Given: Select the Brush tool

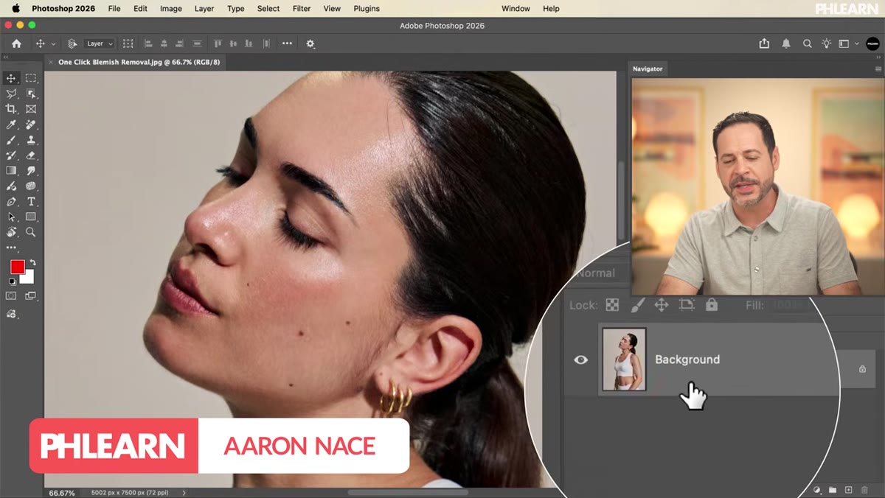Looking at the screenshot, I should point(11,140).
